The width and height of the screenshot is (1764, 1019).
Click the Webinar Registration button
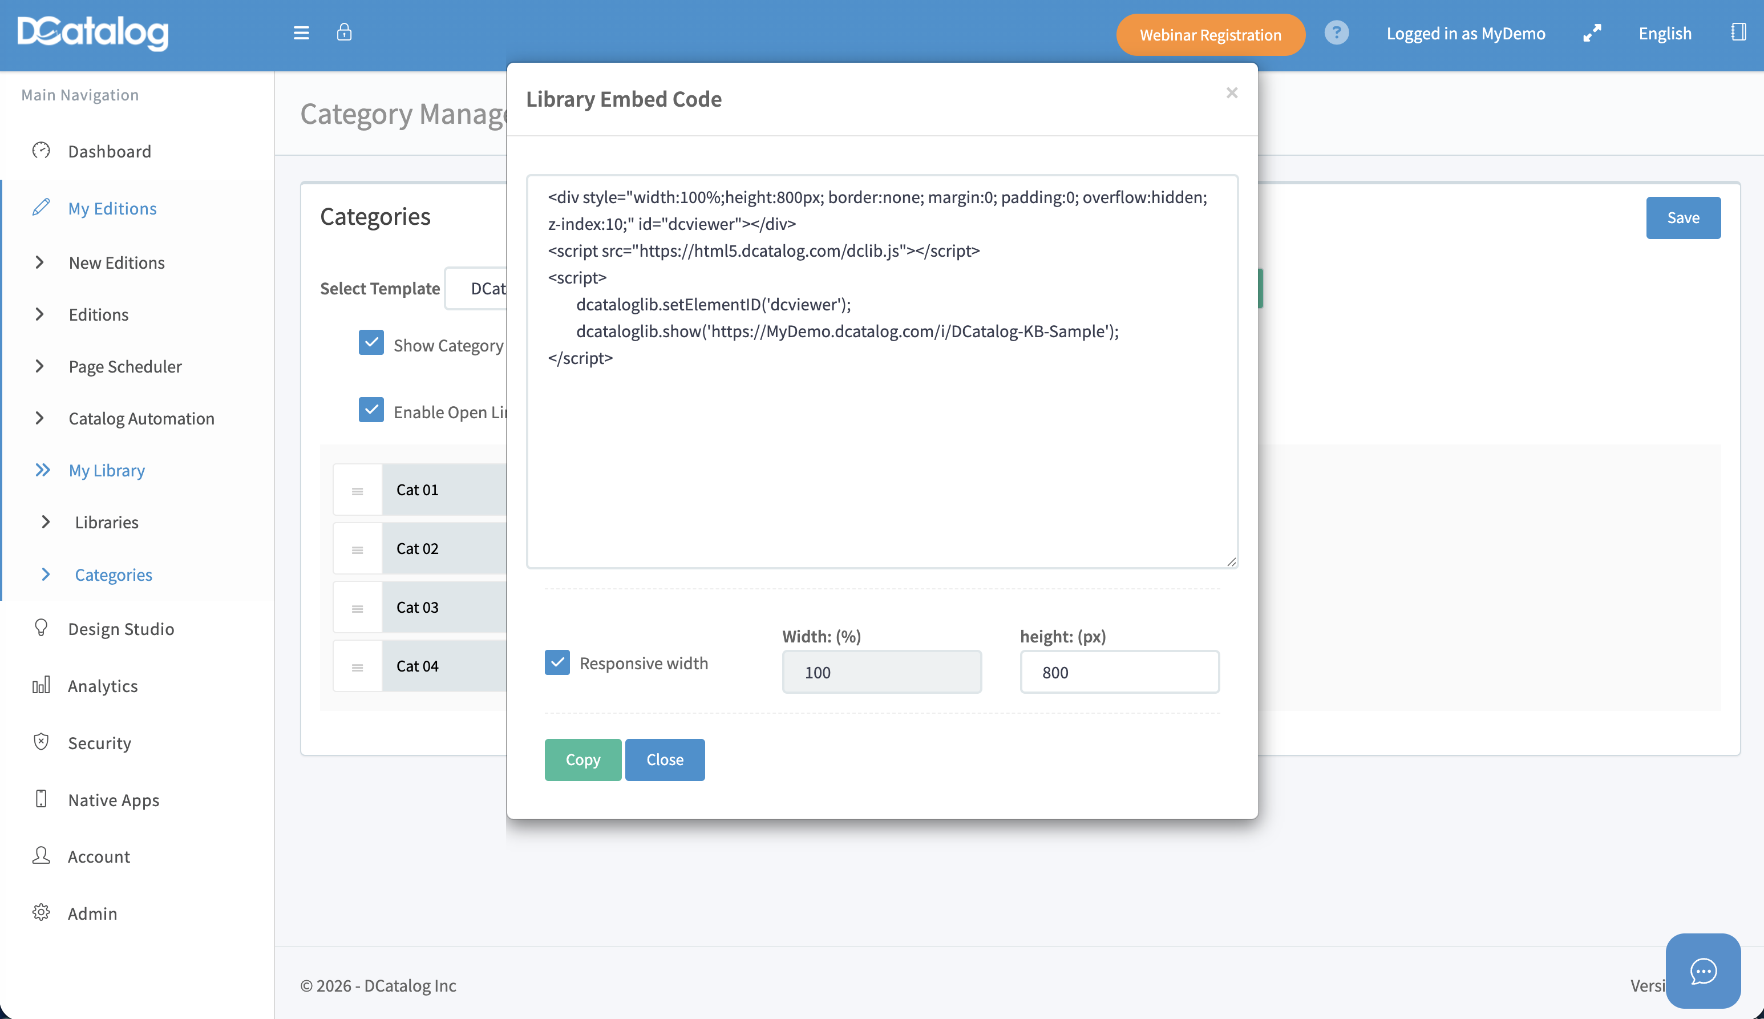coord(1210,34)
